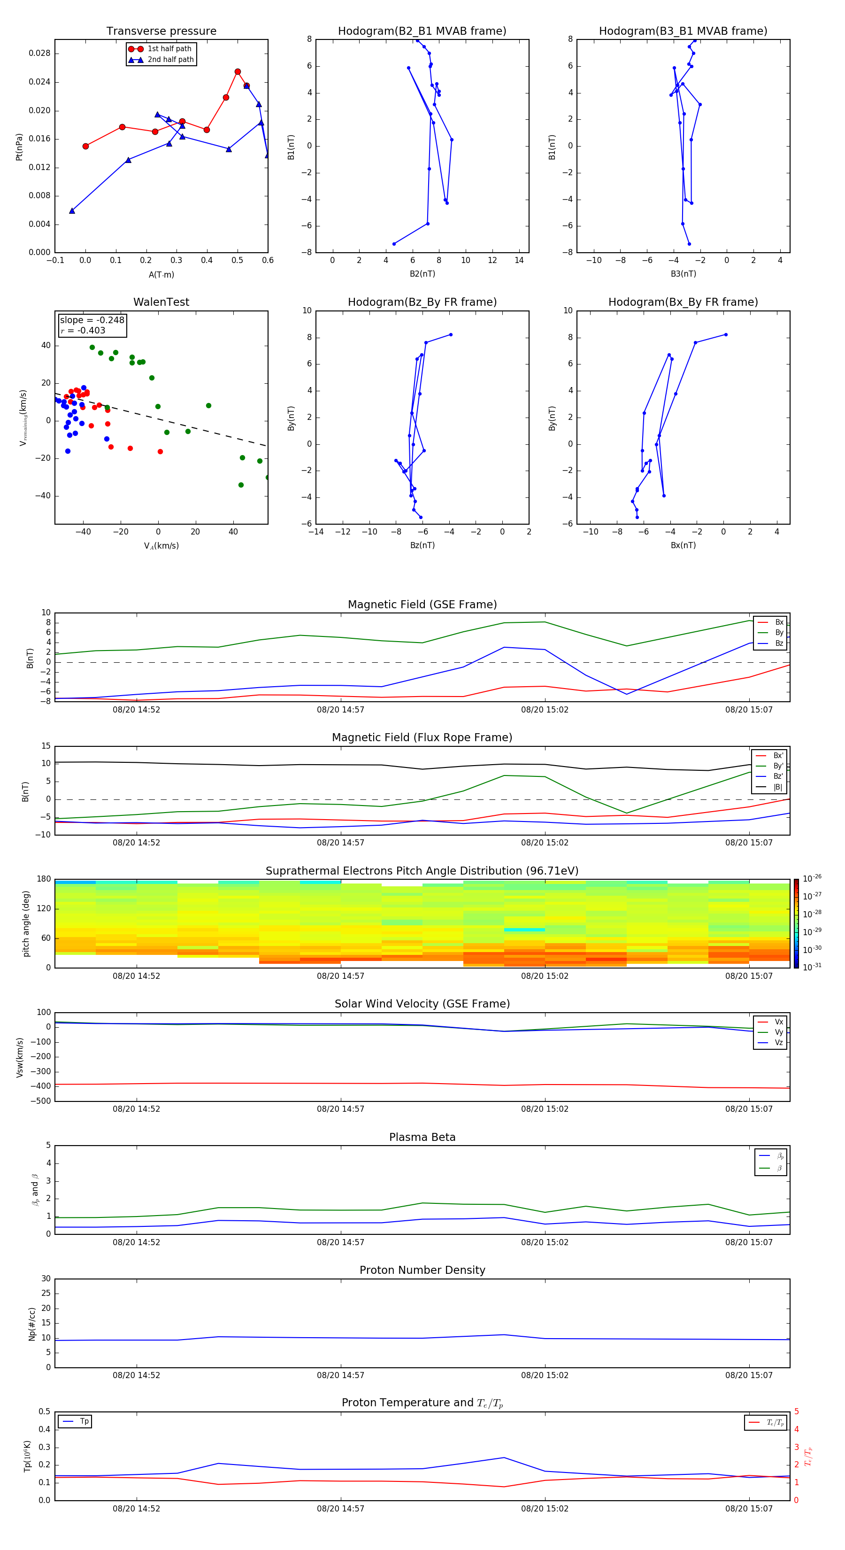Click the 'V_A(km/s)' x-axis label
The height and width of the screenshot is (1550, 845).
(161, 546)
